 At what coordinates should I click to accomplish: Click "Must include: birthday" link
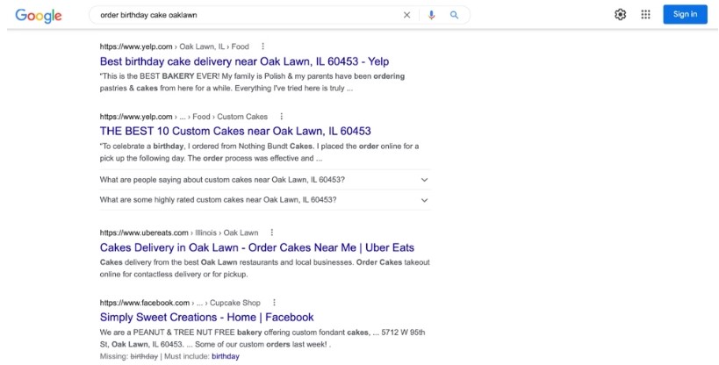pyautogui.click(x=225, y=357)
